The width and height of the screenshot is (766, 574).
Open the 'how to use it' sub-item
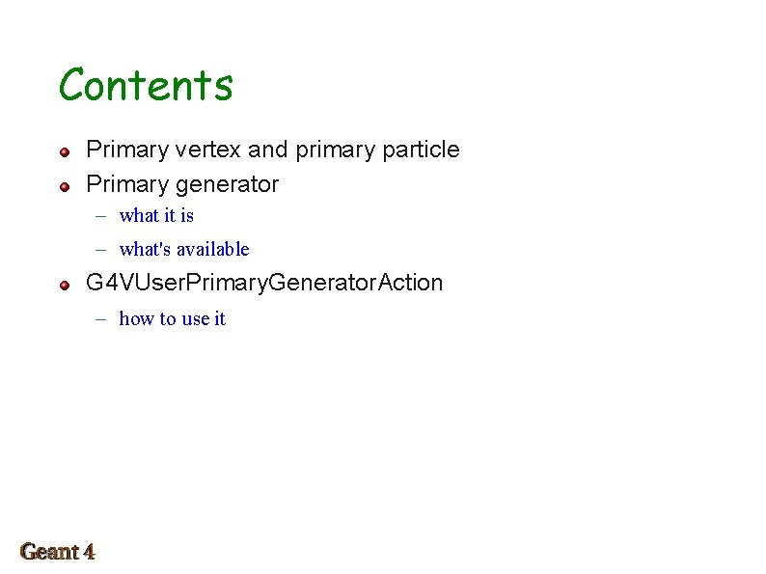(172, 318)
